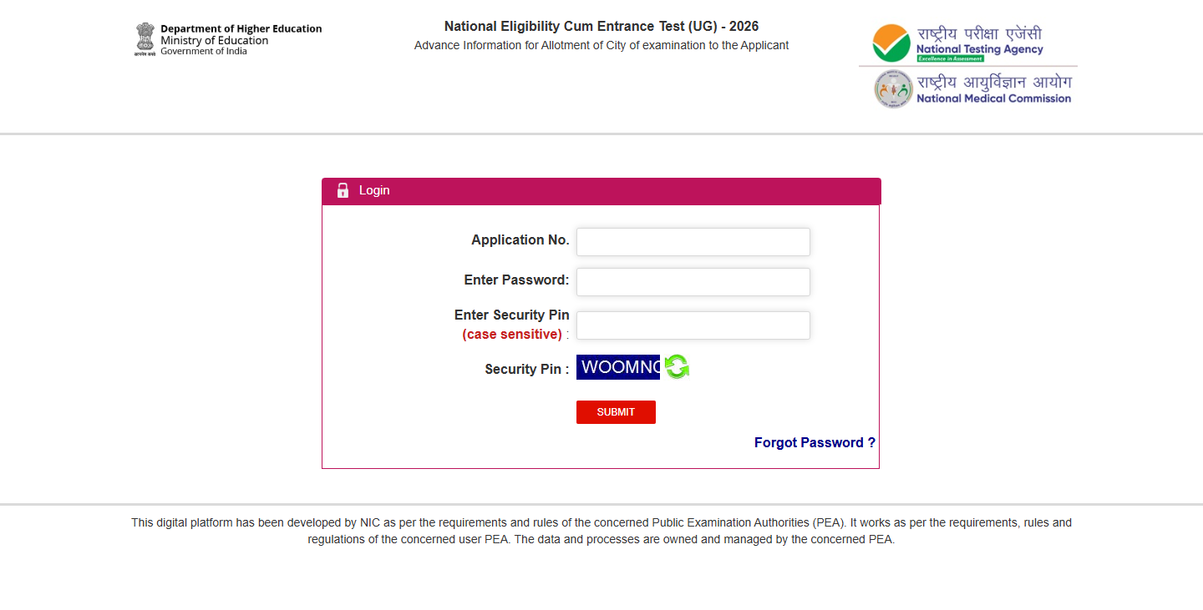The height and width of the screenshot is (610, 1203).
Task: Refresh the security pin captcha
Action: point(677,367)
